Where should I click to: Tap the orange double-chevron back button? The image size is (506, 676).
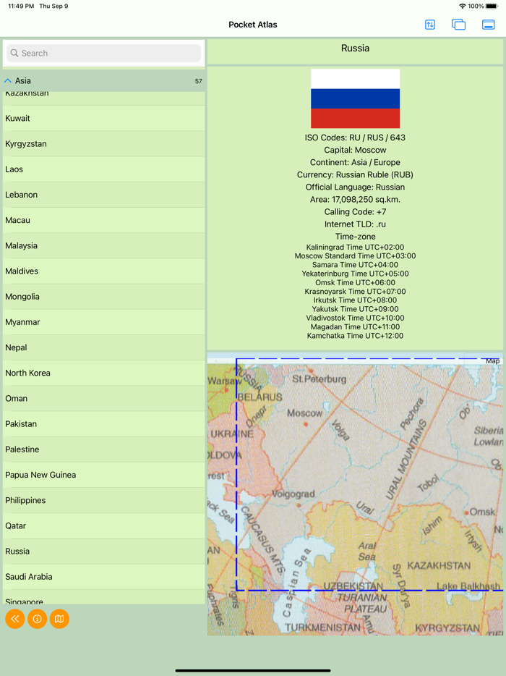(x=15, y=619)
